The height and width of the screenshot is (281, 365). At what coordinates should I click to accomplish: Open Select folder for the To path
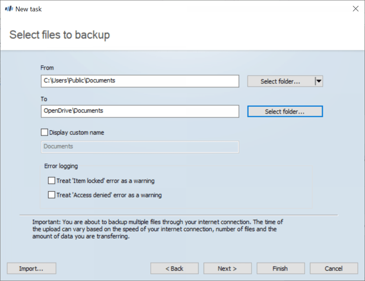tap(285, 112)
